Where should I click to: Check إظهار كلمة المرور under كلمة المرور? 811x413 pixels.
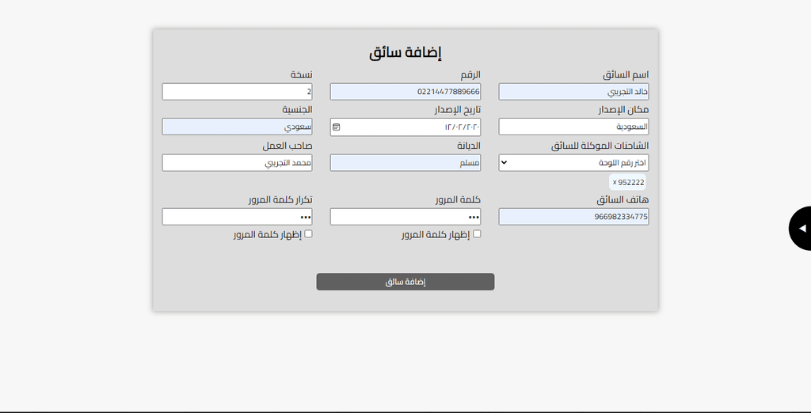point(477,234)
